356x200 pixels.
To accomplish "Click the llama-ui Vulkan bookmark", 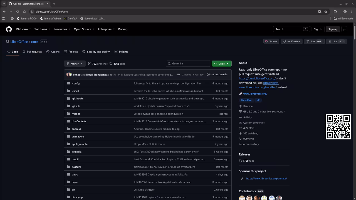I will (50, 19).
